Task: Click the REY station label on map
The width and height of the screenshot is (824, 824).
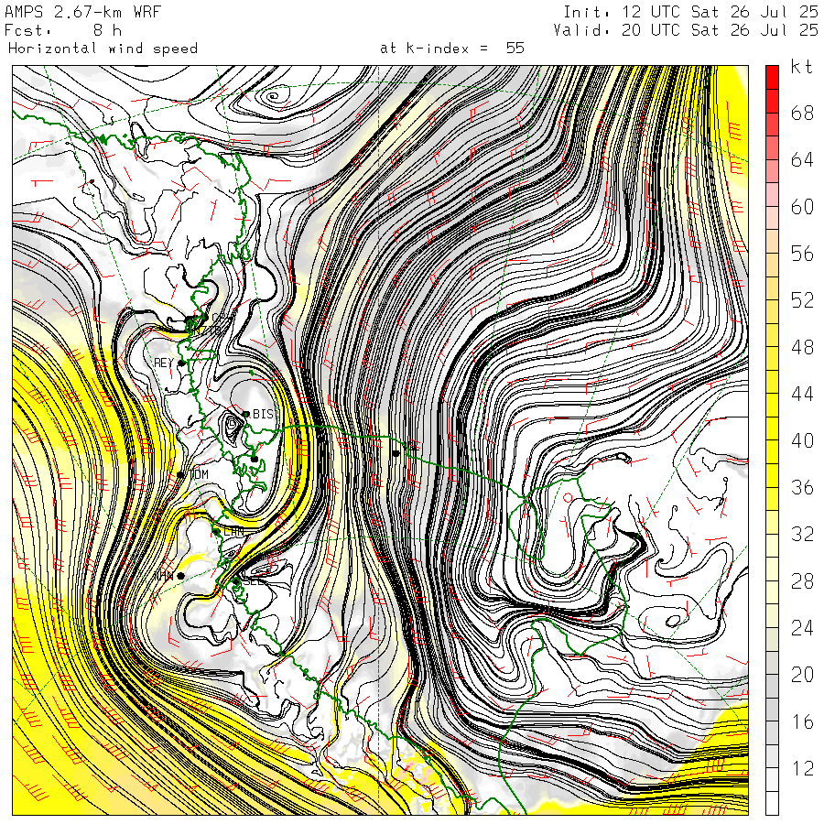Action: (x=164, y=363)
